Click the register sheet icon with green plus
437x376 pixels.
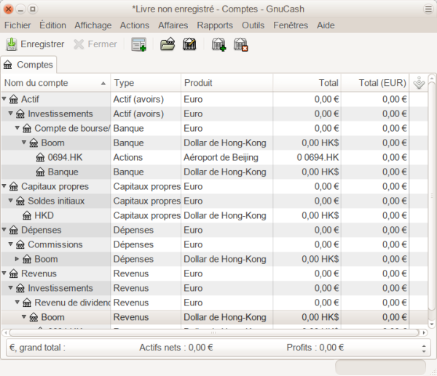[138, 44]
